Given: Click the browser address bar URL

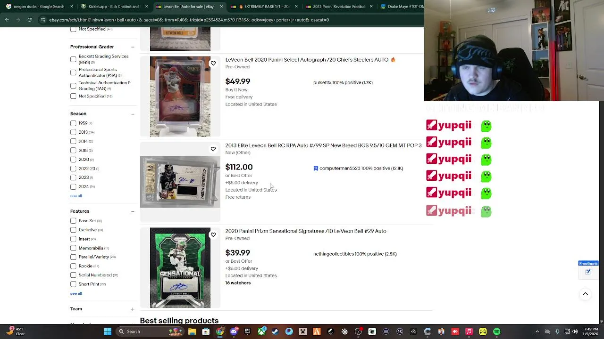Looking at the screenshot, I should tap(189, 20).
